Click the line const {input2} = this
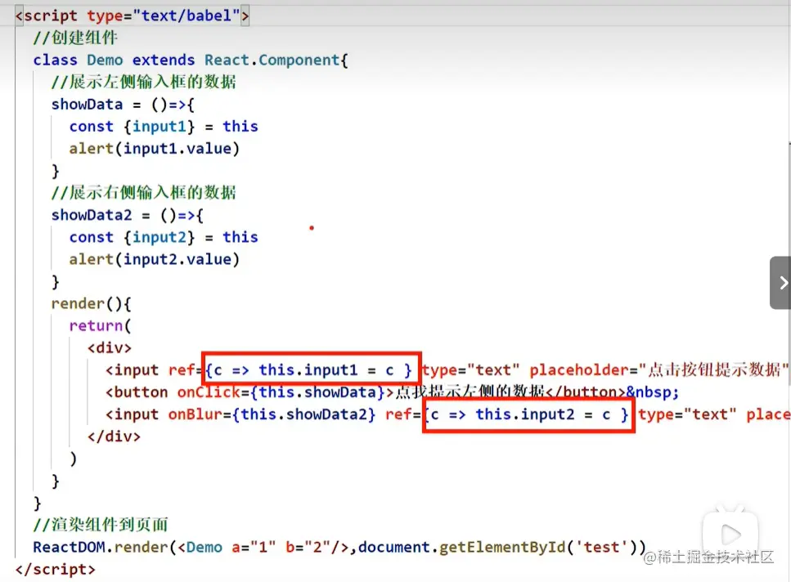Image resolution: width=791 pixels, height=582 pixels. click(x=164, y=237)
